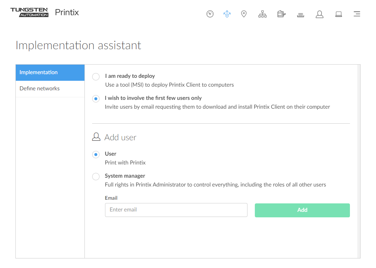Switch to the Implementation tab
Screen dimensions: 376x268
(50, 73)
